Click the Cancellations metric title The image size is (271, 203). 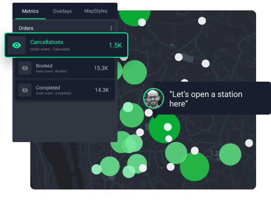(x=47, y=42)
